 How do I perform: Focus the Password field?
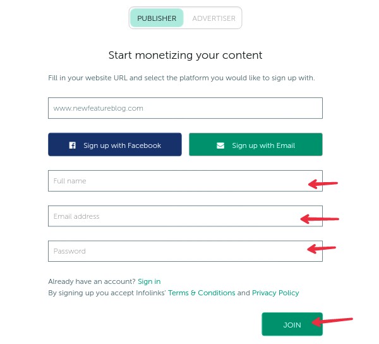click(x=185, y=251)
